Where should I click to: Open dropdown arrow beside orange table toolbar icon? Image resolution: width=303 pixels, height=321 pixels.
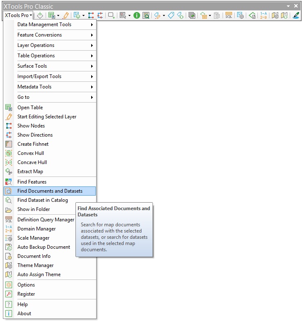pos(210,15)
